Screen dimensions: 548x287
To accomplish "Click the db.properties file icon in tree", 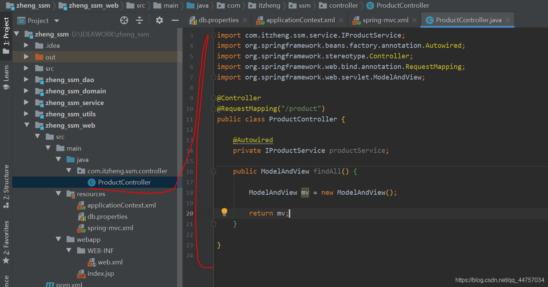I will pos(82,217).
